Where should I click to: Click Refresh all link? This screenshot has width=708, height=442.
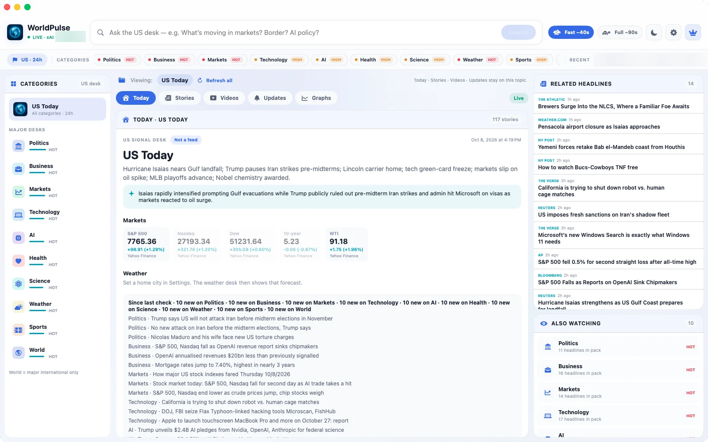(215, 80)
